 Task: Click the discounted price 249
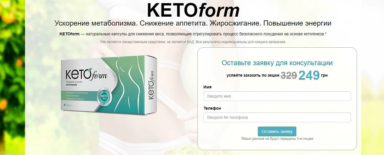tap(309, 75)
